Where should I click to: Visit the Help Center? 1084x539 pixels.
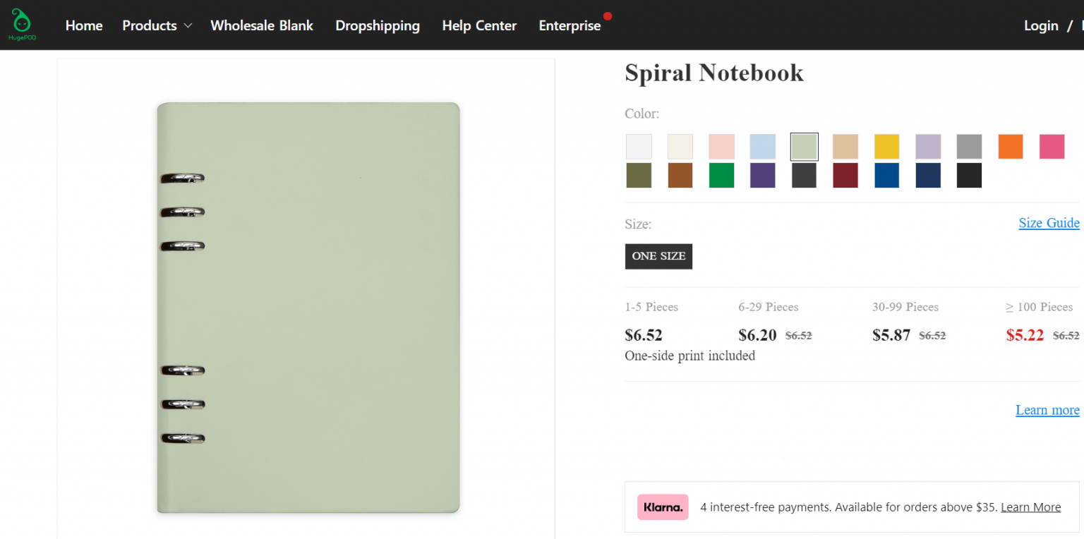pyautogui.click(x=479, y=25)
